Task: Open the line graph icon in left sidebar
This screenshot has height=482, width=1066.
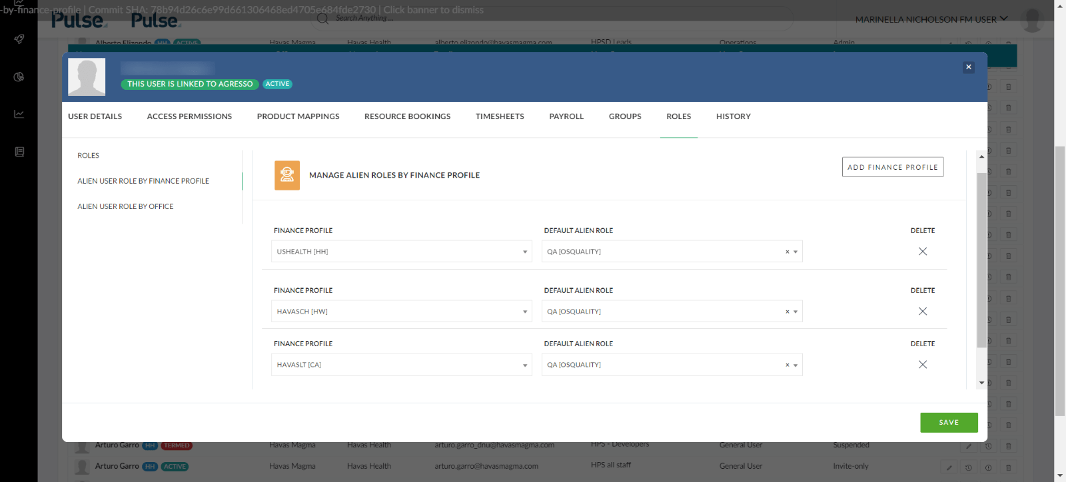Action: click(19, 114)
